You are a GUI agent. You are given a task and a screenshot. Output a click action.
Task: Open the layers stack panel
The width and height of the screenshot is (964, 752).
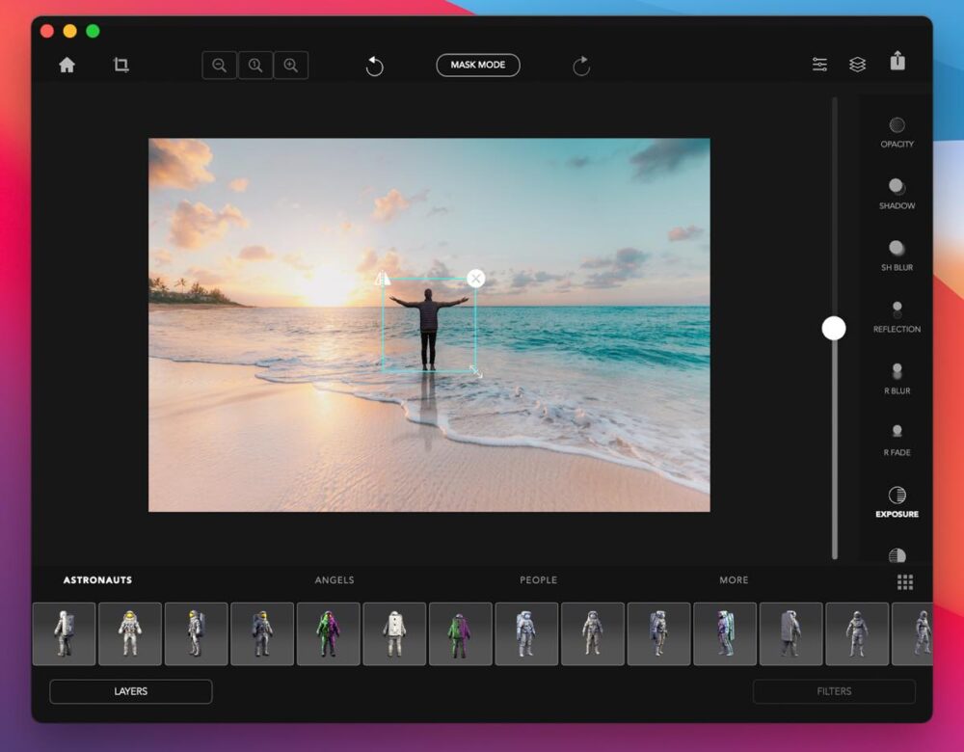click(x=858, y=62)
